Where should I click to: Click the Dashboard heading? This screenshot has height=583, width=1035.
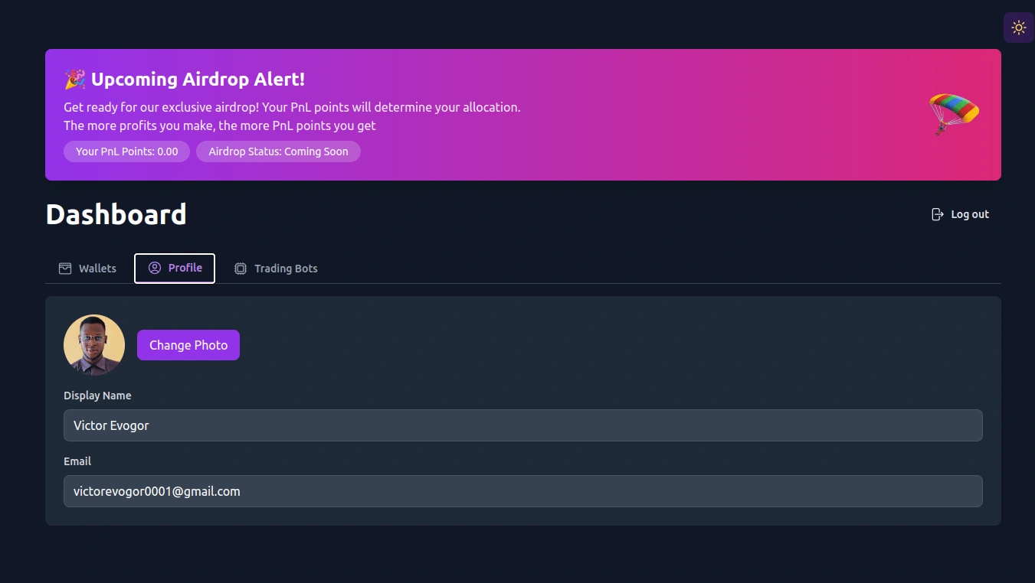116,214
